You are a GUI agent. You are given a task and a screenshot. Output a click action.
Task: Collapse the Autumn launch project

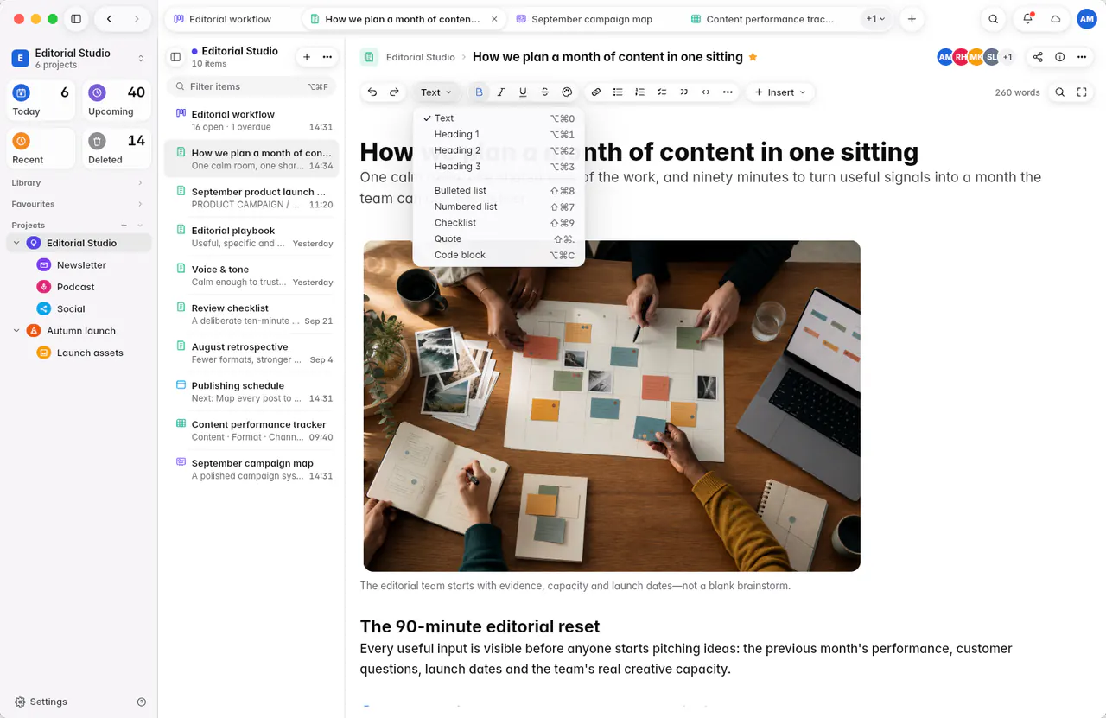tap(16, 331)
